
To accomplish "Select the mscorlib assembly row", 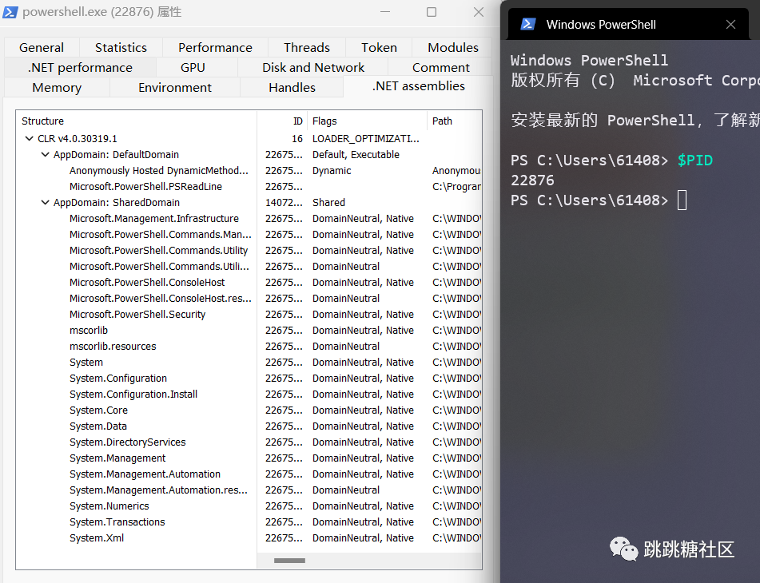I will coord(249,331).
